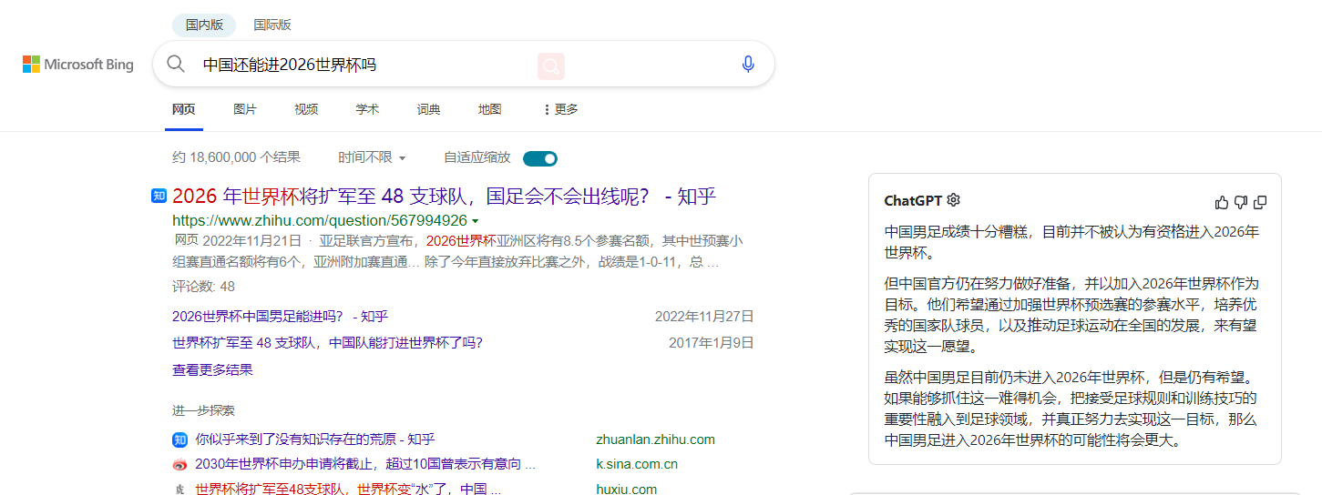The height and width of the screenshot is (495, 1322).
Task: Select the 图片 search tab
Action: pyautogui.click(x=245, y=109)
